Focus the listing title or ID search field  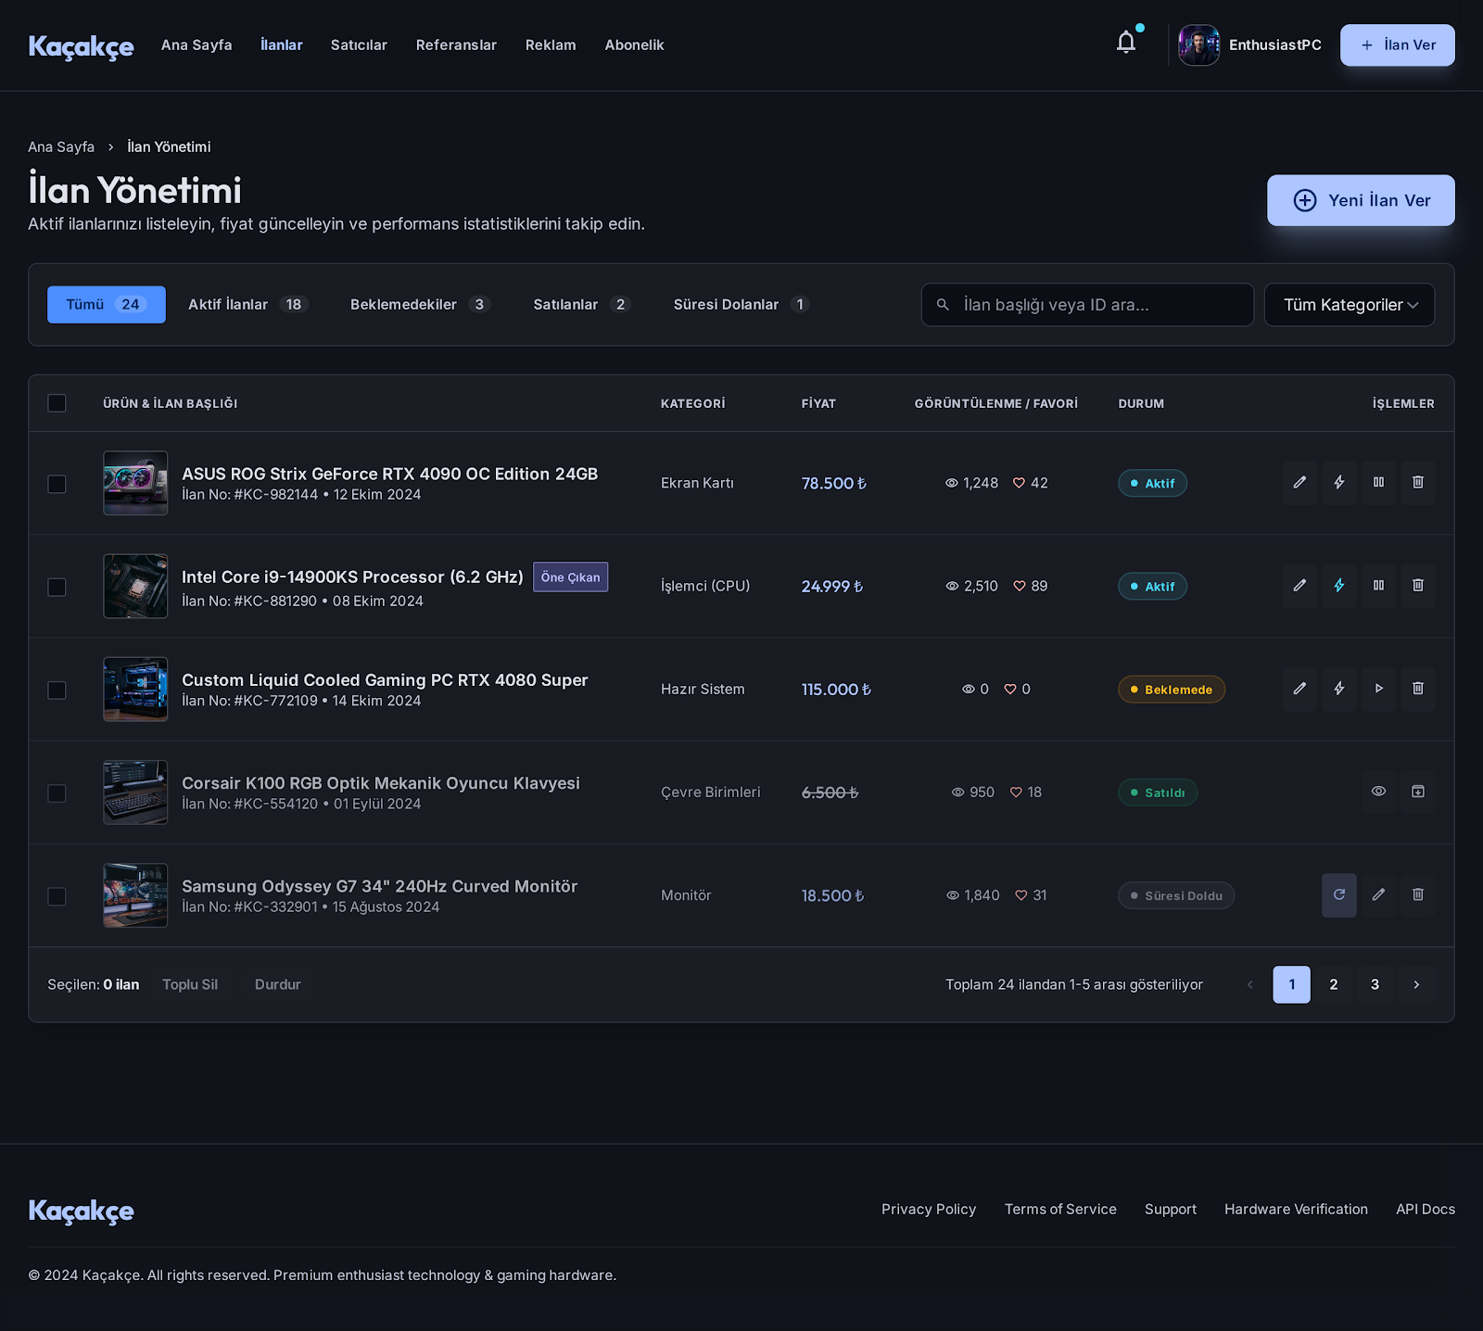click(1087, 305)
